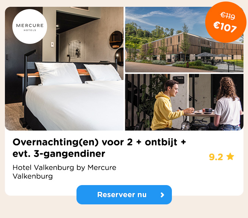Click Hotel Valkenburg by Mercure text
Viewport: 248px width, 218px height.
64,168
